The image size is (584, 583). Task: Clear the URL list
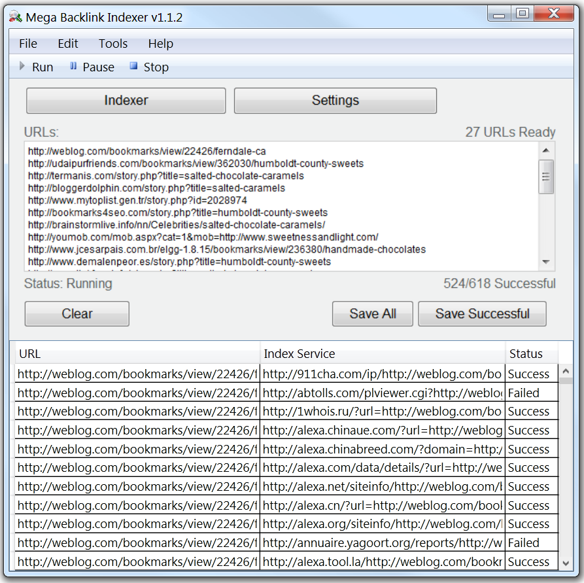[x=77, y=313]
